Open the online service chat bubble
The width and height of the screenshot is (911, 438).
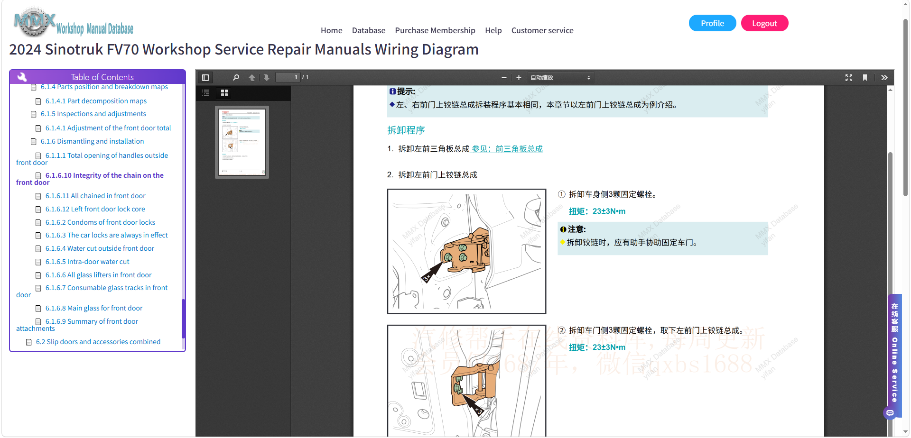pyautogui.click(x=890, y=413)
